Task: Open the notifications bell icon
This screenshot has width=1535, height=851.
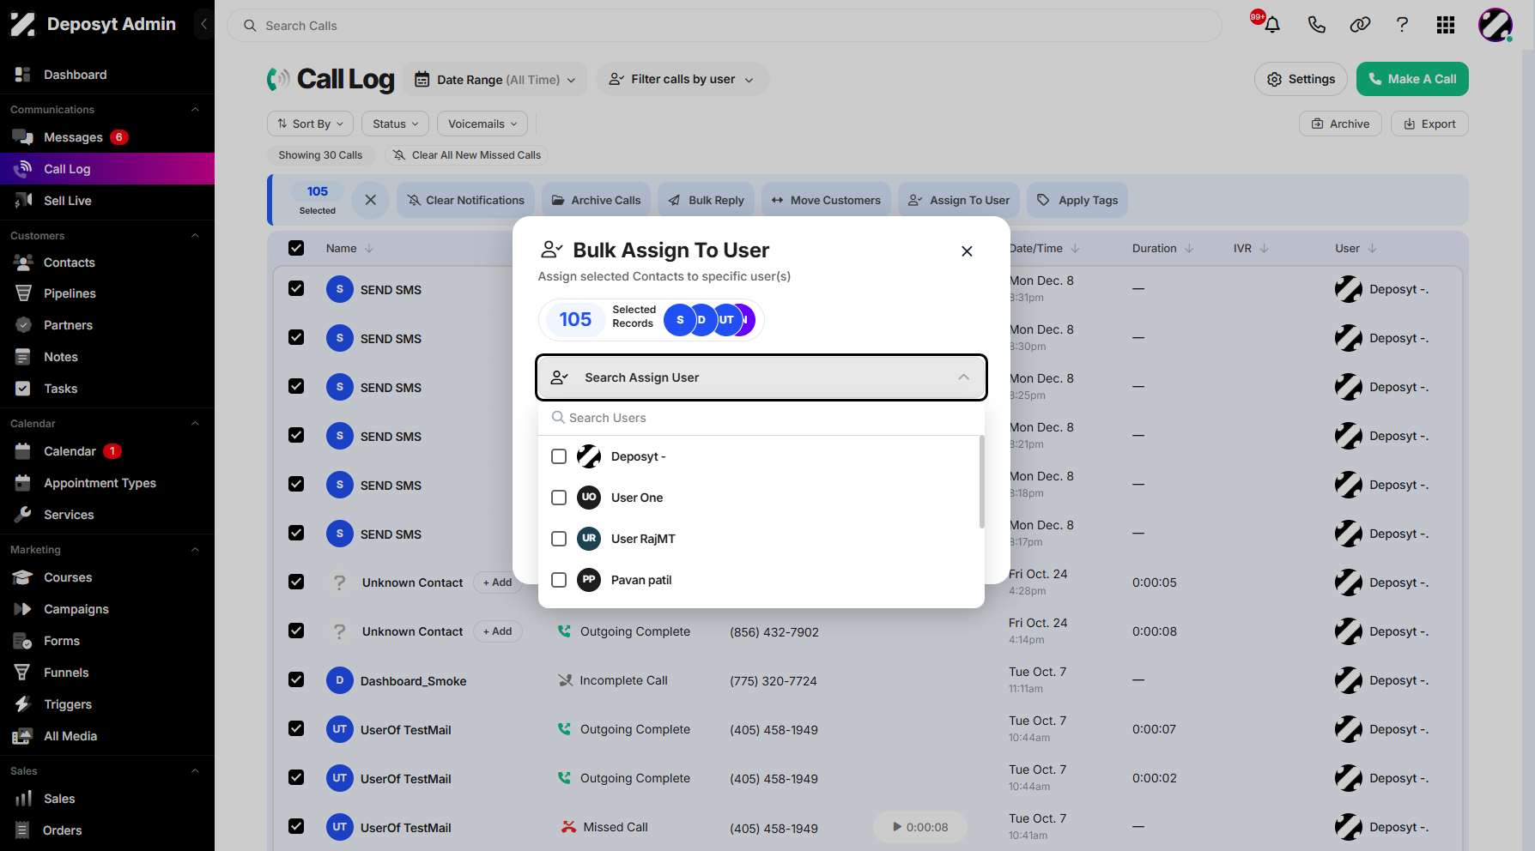Action: coord(1272,25)
